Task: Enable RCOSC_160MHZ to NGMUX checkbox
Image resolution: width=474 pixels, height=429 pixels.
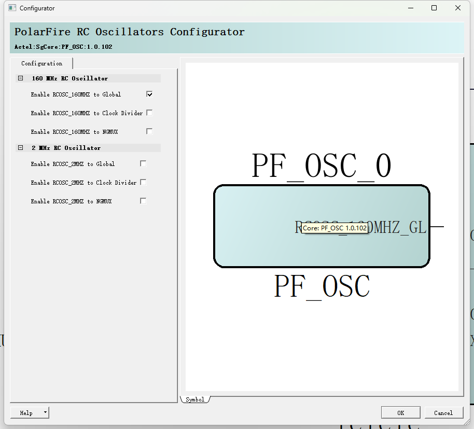Action: coord(149,132)
